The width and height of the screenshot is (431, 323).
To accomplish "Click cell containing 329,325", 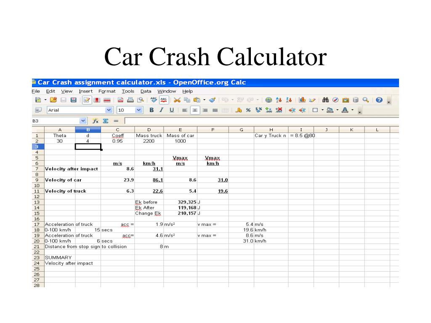I will click(180, 202).
